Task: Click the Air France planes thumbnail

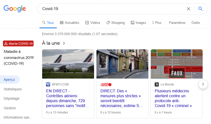Action: pos(68,64)
